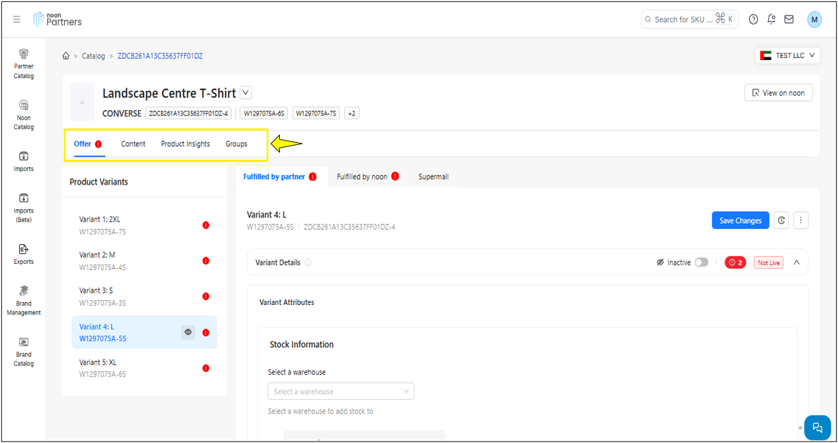Image resolution: width=838 pixels, height=443 pixels.
Task: Click View on noon button
Action: (x=778, y=93)
